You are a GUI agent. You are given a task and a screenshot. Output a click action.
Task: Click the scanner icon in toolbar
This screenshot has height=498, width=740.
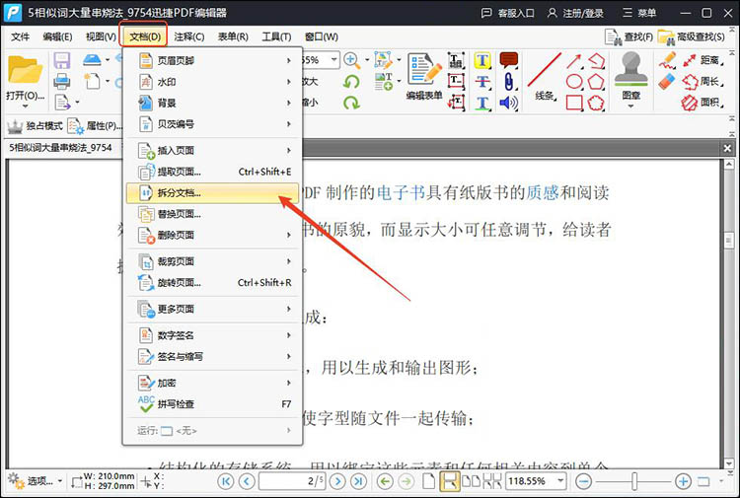pyautogui.click(x=92, y=60)
